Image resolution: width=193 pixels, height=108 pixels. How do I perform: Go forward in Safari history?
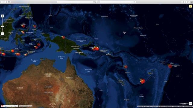tap(5, 2)
